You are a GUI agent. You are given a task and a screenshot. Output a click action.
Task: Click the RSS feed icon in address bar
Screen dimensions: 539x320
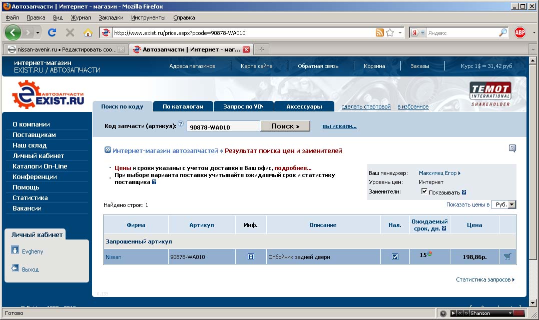(379, 32)
